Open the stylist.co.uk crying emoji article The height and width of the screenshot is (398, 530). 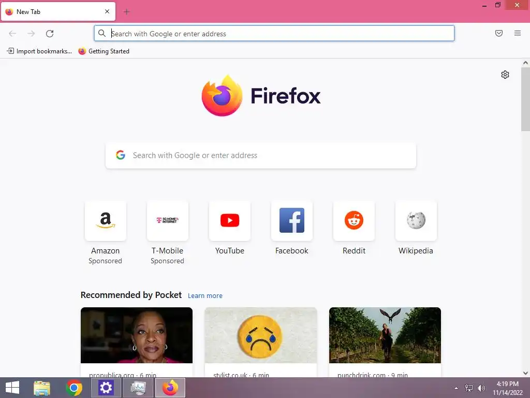click(261, 335)
